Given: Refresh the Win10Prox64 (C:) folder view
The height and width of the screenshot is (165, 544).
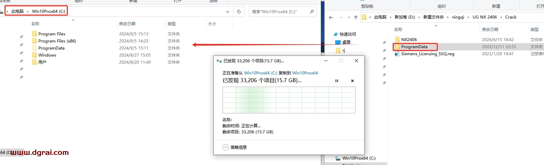Looking at the screenshot, I should pyautogui.click(x=239, y=11).
